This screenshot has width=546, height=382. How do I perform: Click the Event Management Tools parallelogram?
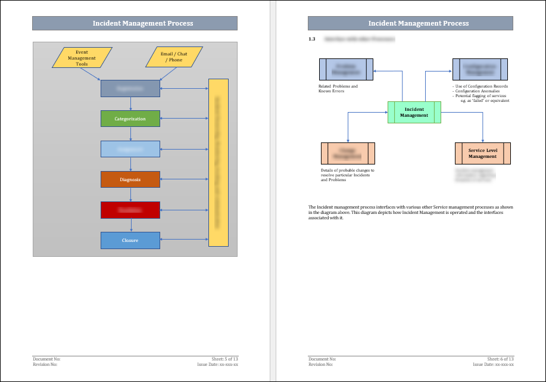82,58
